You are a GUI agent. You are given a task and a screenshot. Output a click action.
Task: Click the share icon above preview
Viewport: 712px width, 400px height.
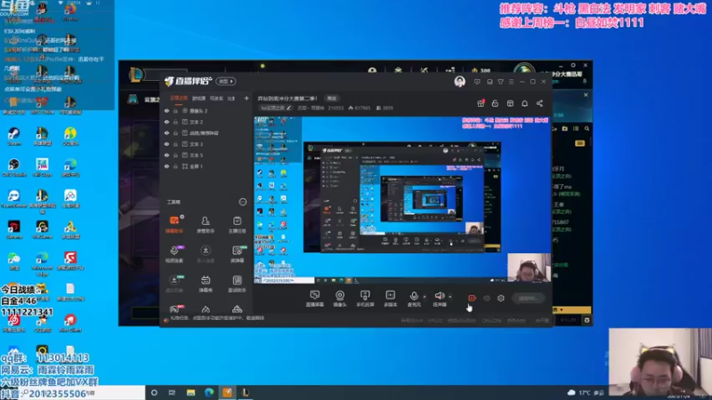[539, 103]
